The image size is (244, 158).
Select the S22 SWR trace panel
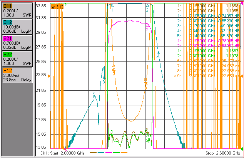(x=17, y=59)
